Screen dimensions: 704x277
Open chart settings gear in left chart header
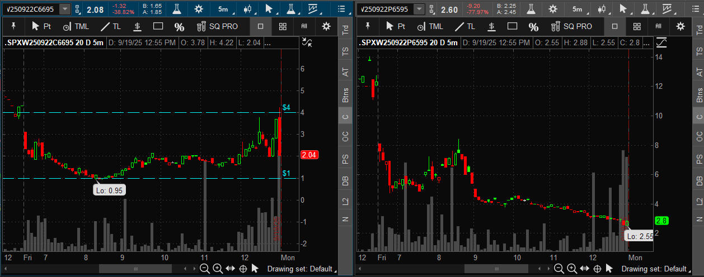(x=199, y=9)
